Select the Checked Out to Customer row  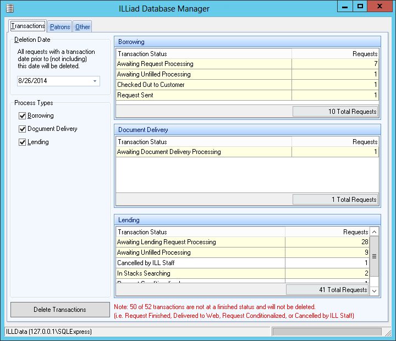pos(204,85)
